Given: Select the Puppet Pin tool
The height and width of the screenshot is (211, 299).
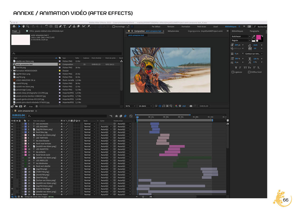Looking at the screenshot, I should click(89, 27).
